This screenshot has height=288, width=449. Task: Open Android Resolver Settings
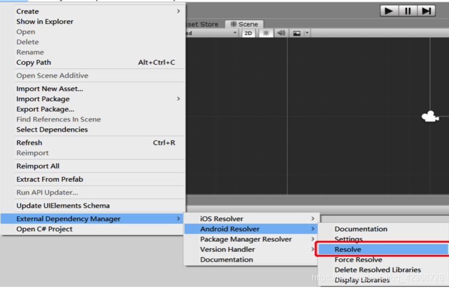(x=384, y=239)
